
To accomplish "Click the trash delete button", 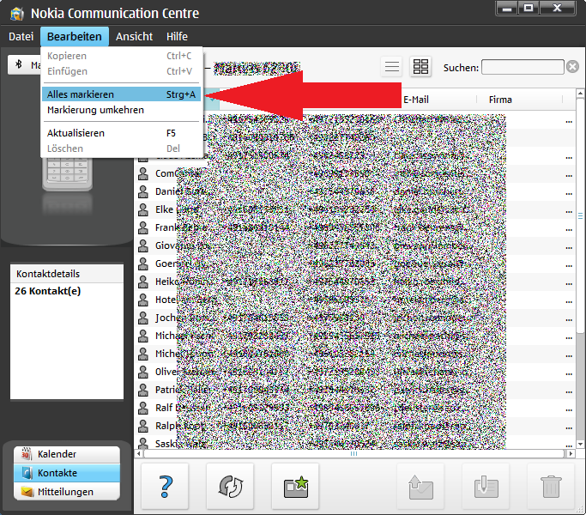I will [x=551, y=486].
